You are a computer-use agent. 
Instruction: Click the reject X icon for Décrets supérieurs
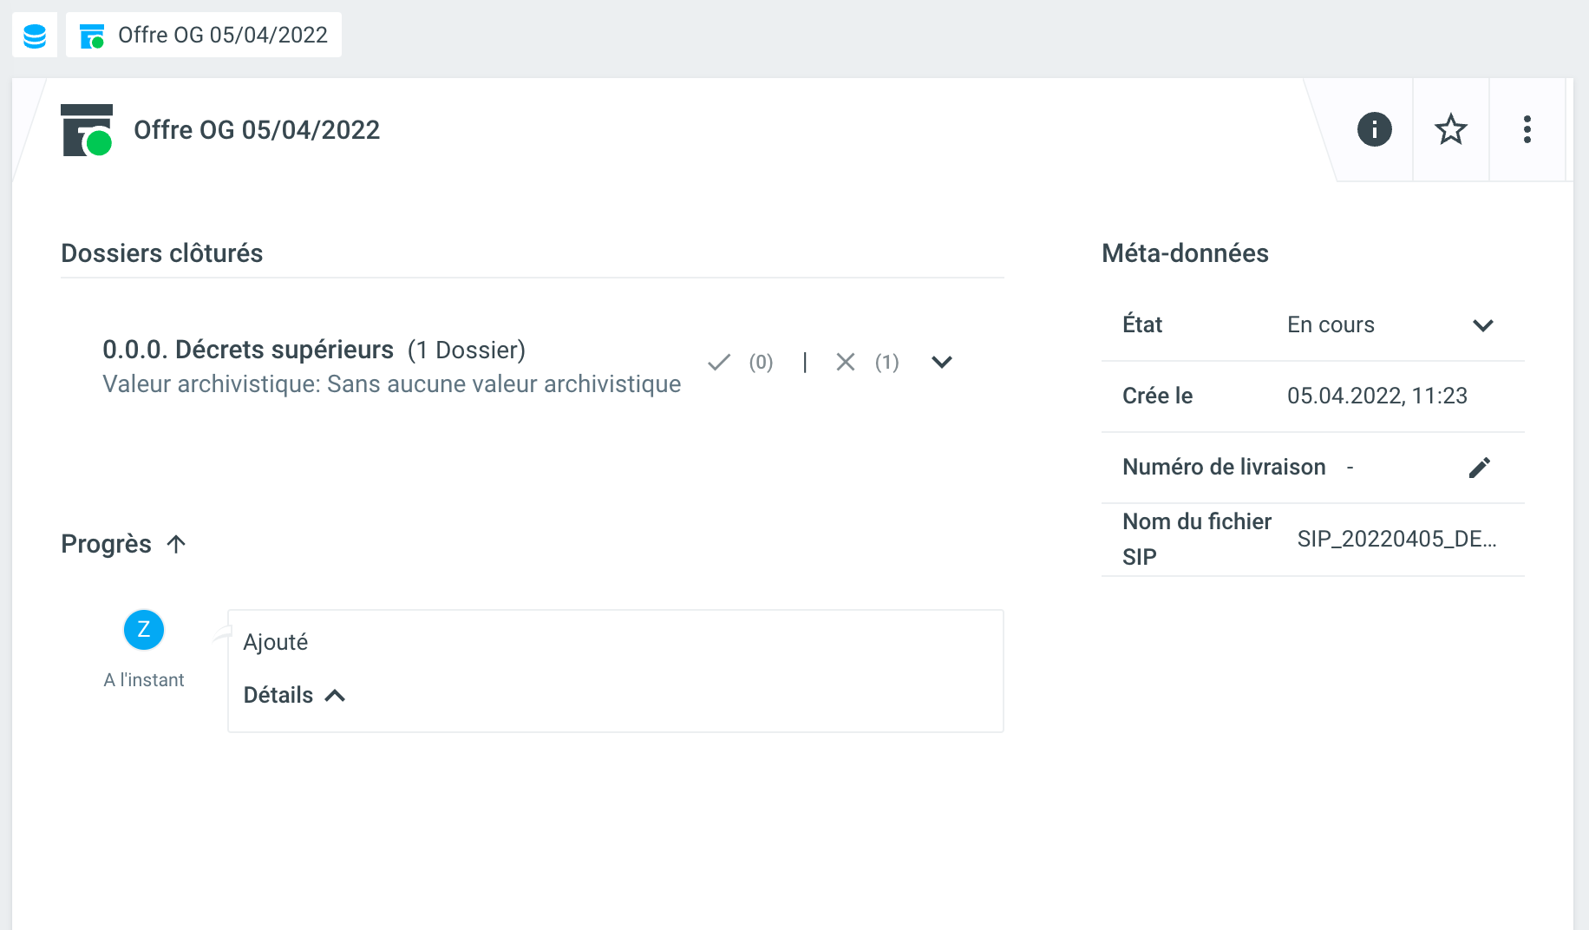tap(846, 363)
